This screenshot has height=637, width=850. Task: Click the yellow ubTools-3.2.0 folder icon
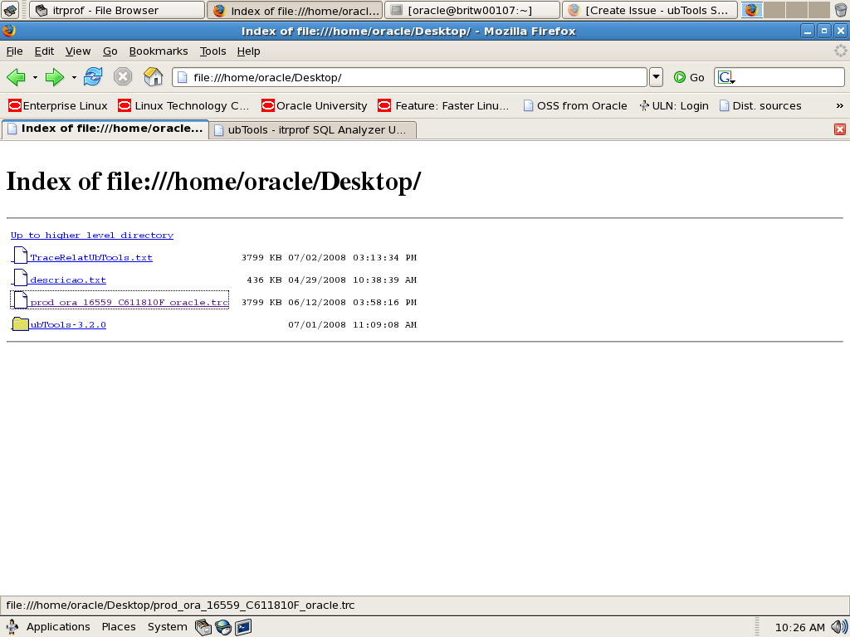click(x=21, y=324)
